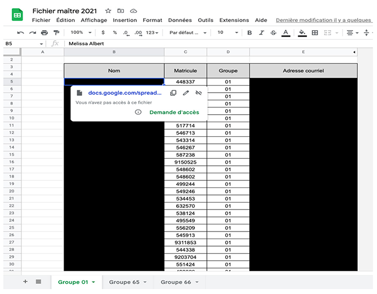Select column B header
The height and width of the screenshot is (294, 377).
tap(114, 52)
